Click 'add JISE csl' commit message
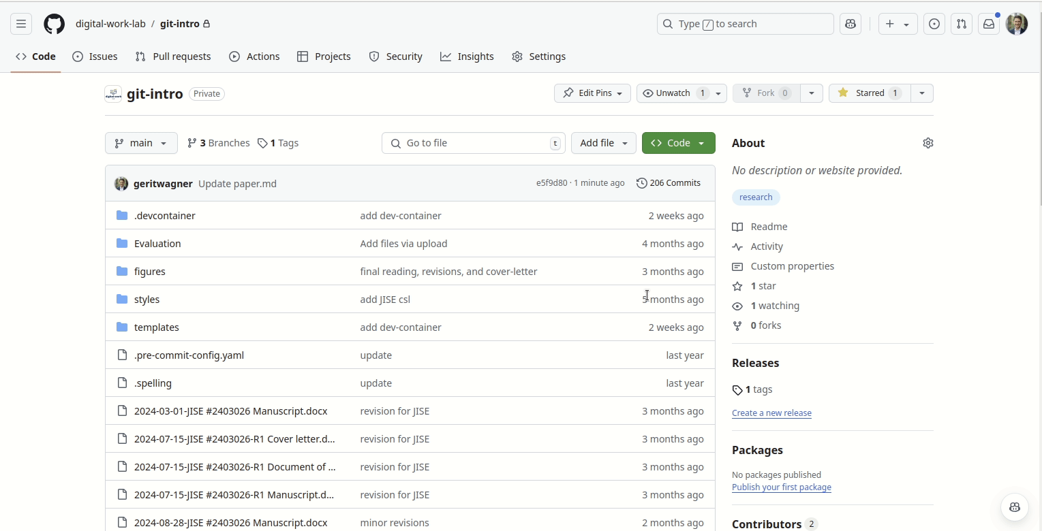This screenshot has height=531, width=1042. (385, 300)
